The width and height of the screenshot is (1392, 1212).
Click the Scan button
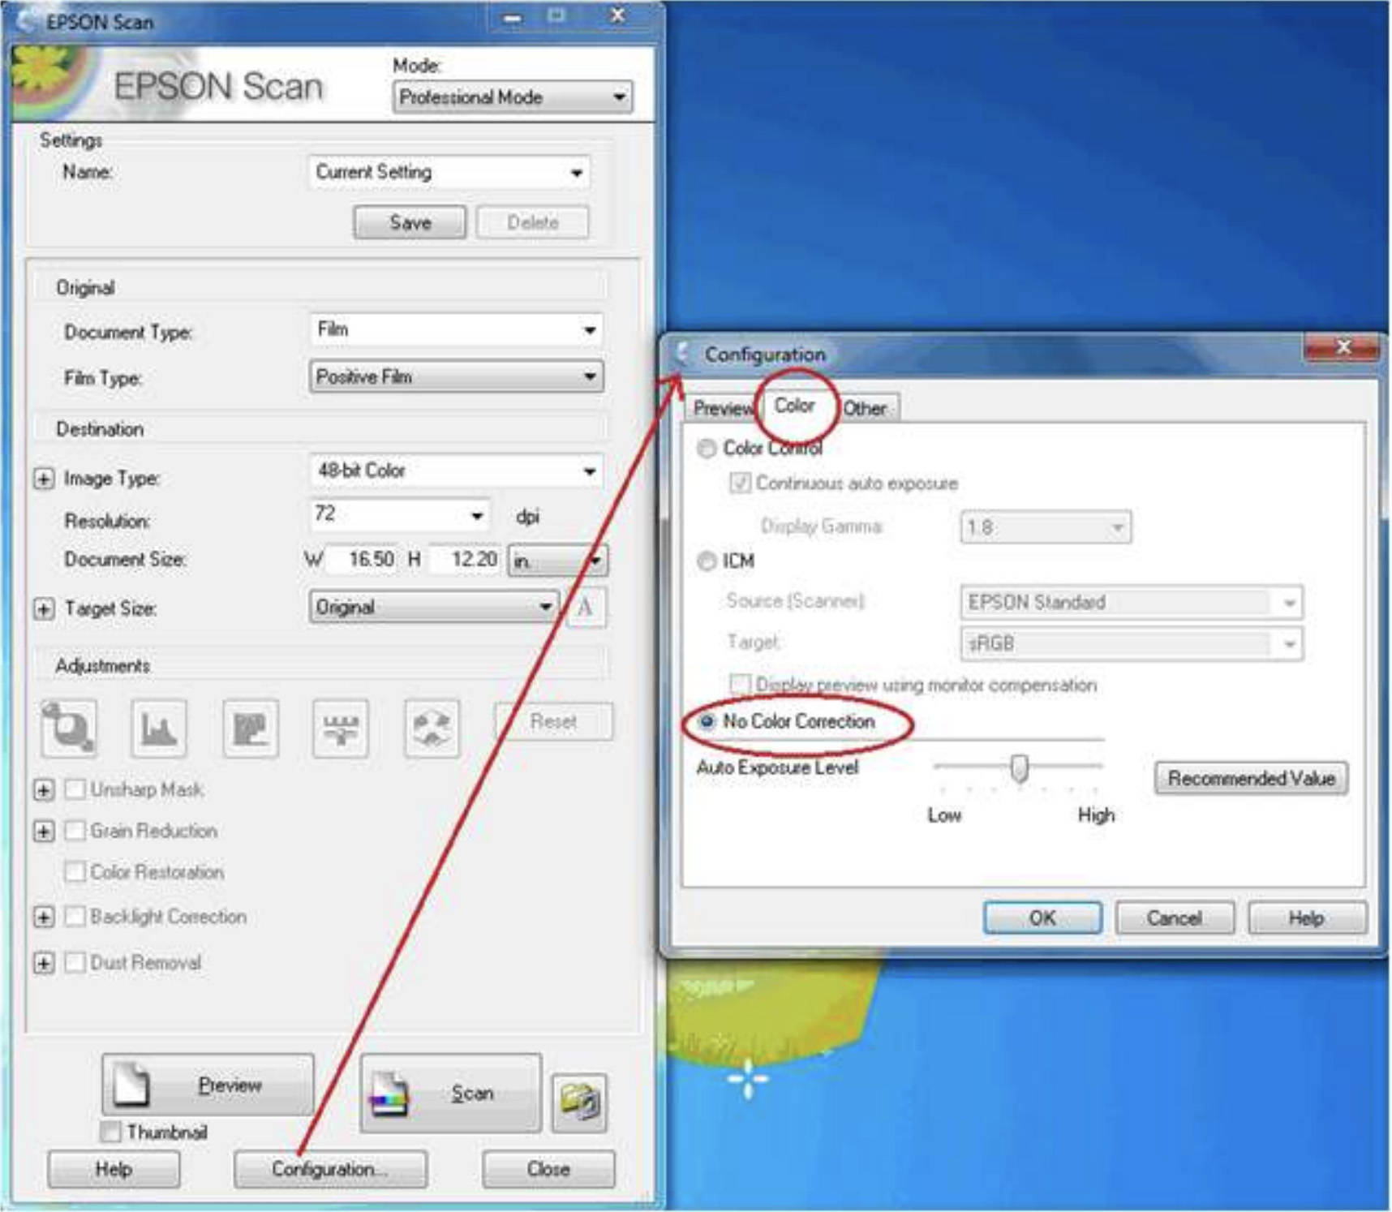tap(450, 1094)
